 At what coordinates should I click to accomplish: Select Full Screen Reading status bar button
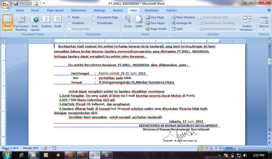pos(206,148)
